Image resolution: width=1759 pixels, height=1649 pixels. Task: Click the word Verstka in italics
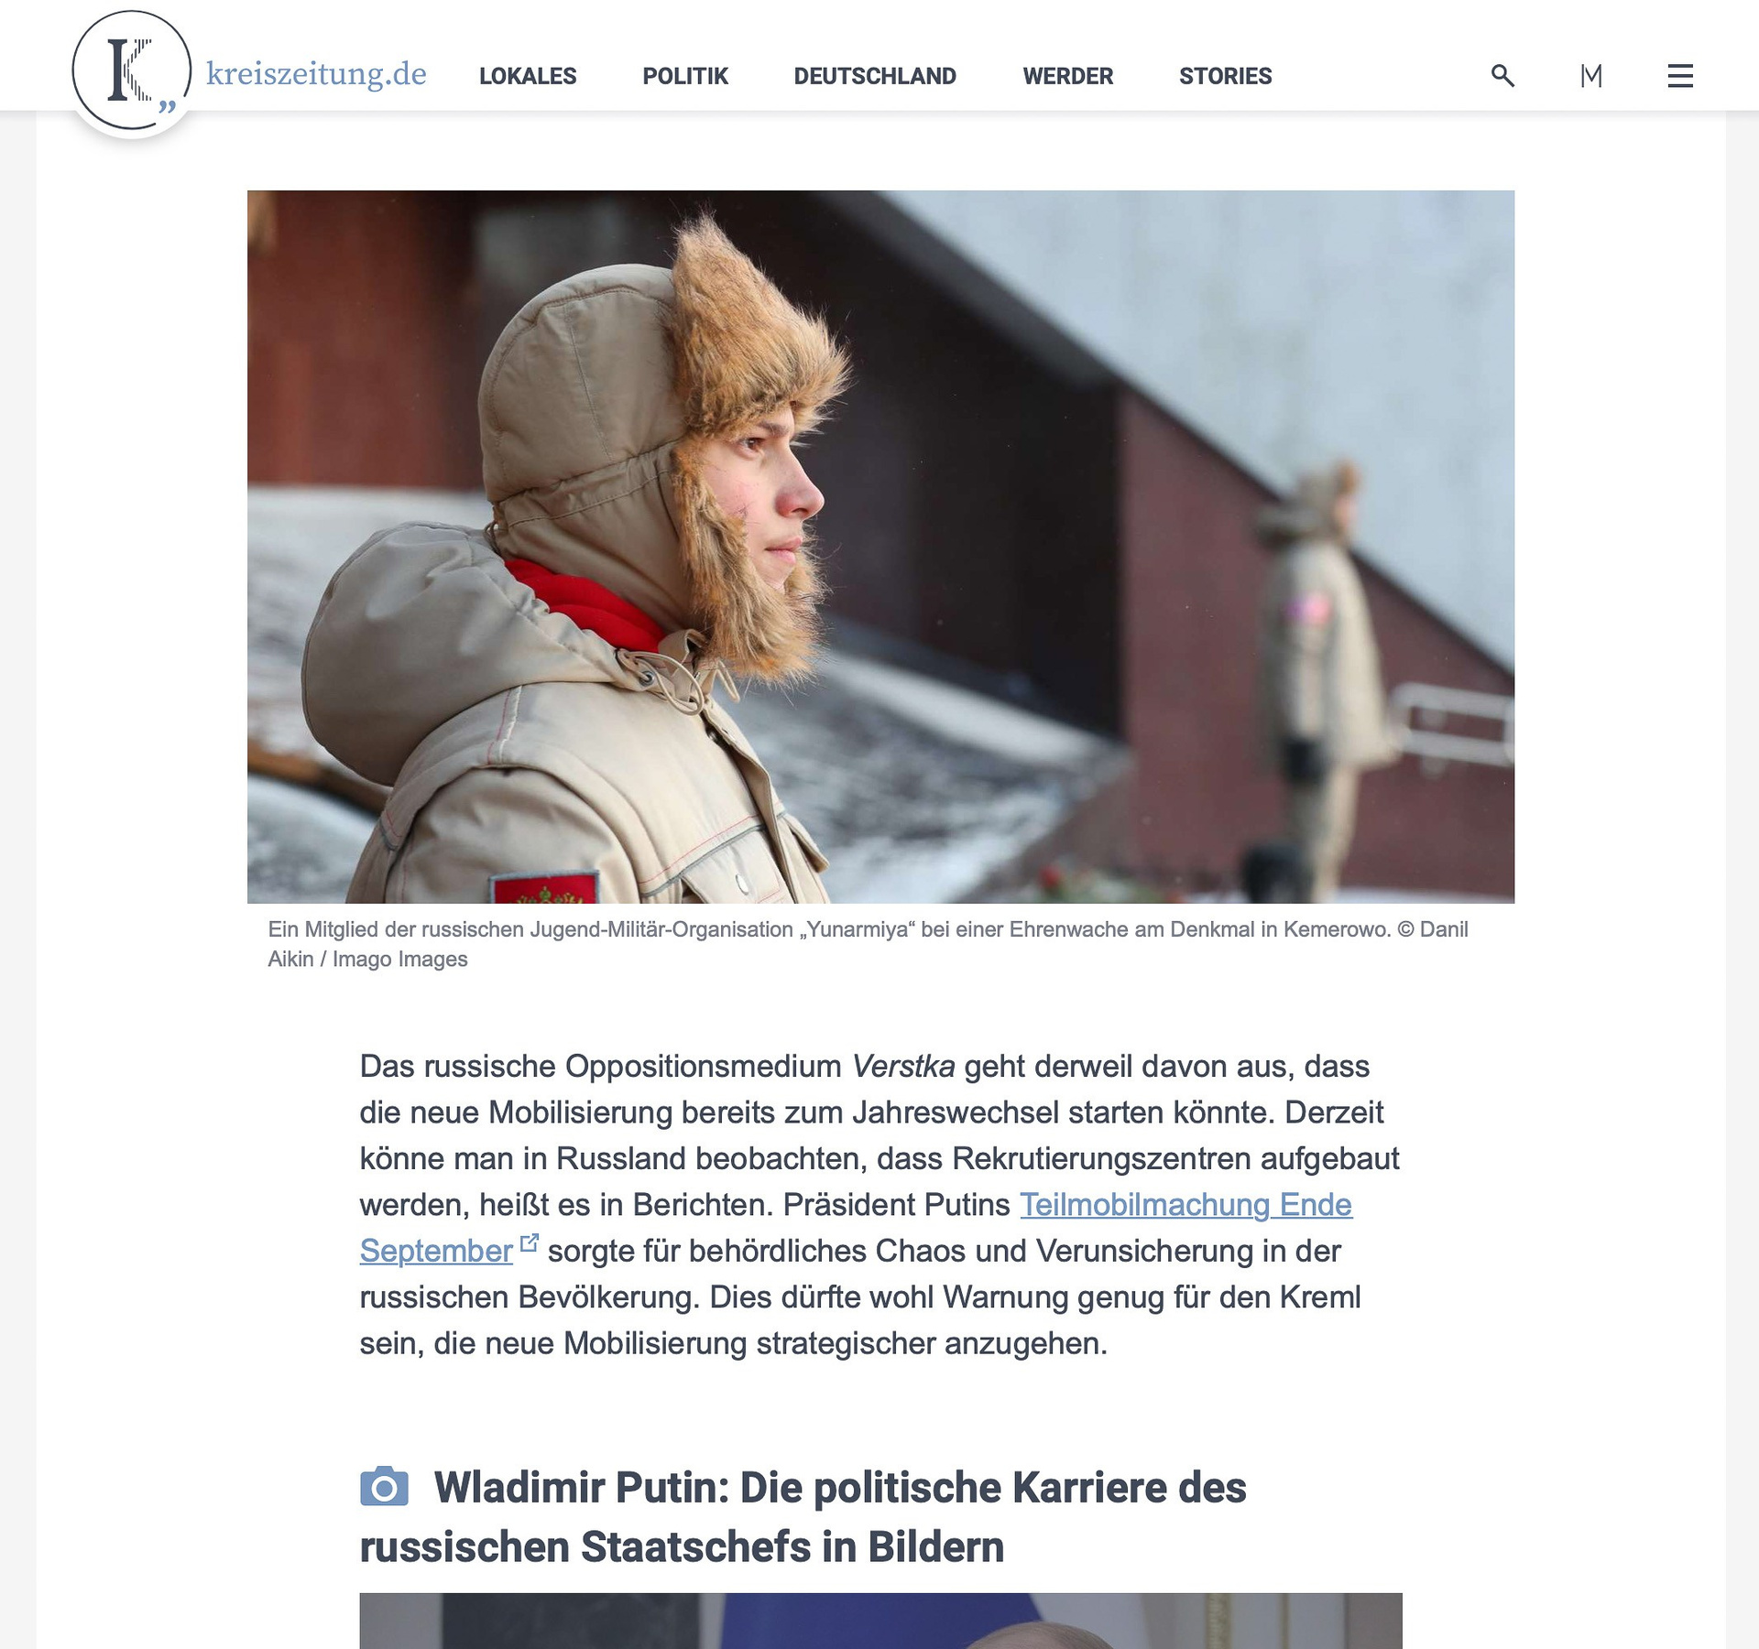click(903, 1067)
